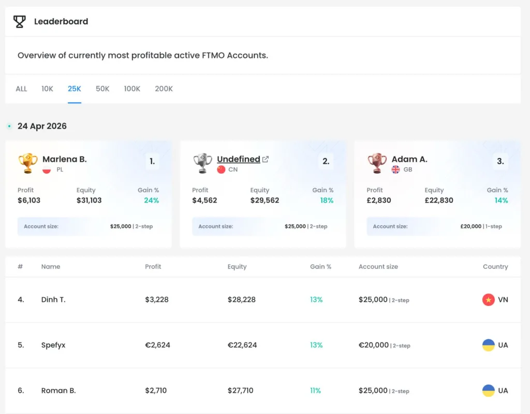The image size is (530, 414).
Task: Click the Poland flag under Marlena B.
Action: [x=47, y=170]
